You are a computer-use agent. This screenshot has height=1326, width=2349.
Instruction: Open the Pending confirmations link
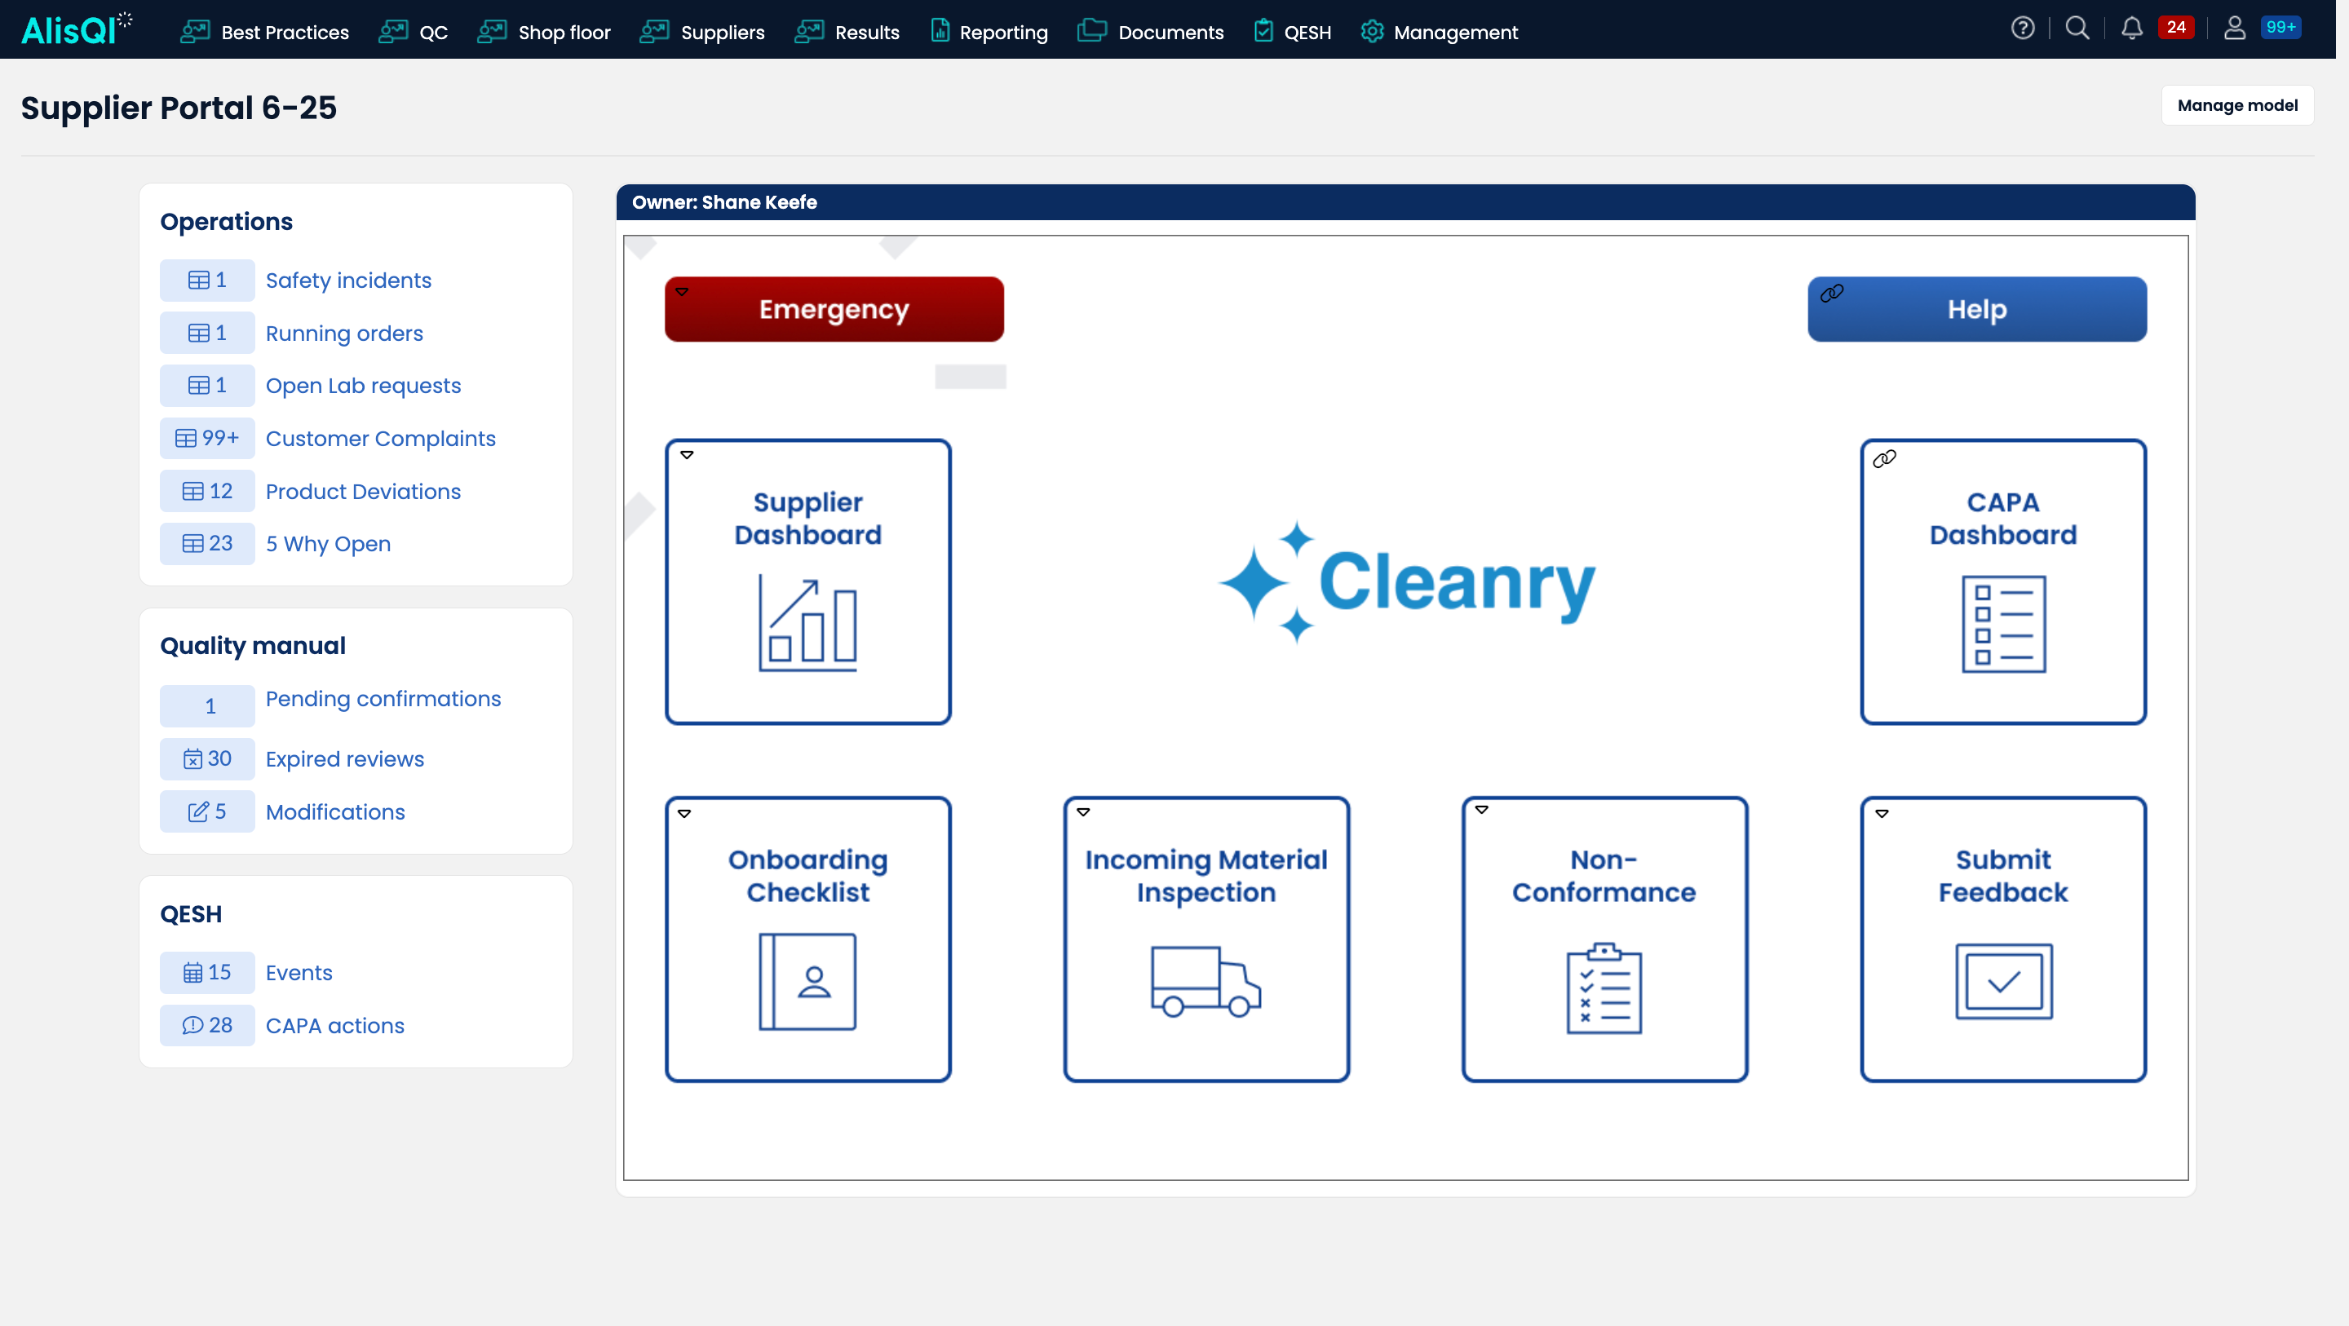point(383,699)
